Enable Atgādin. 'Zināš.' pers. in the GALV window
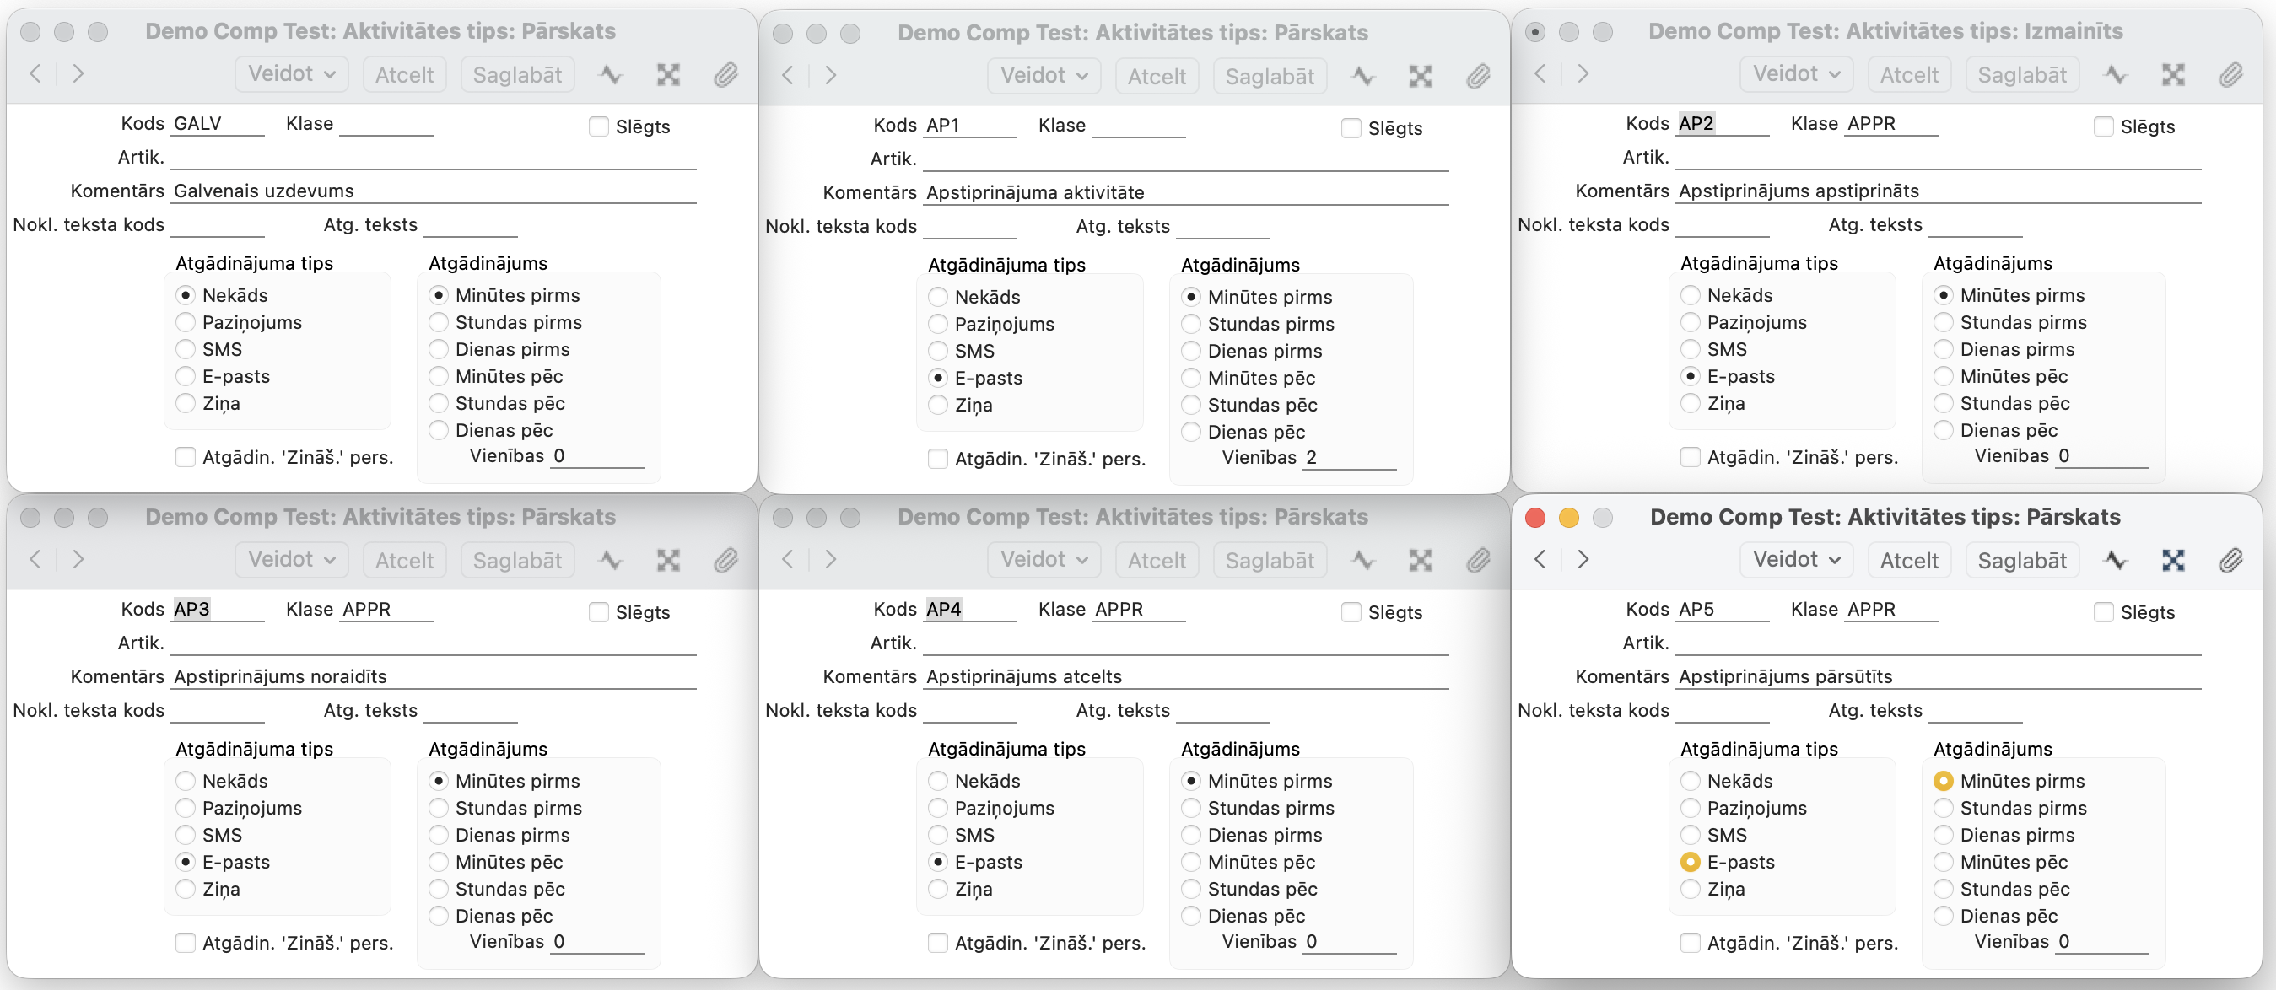The image size is (2276, 990). click(186, 457)
